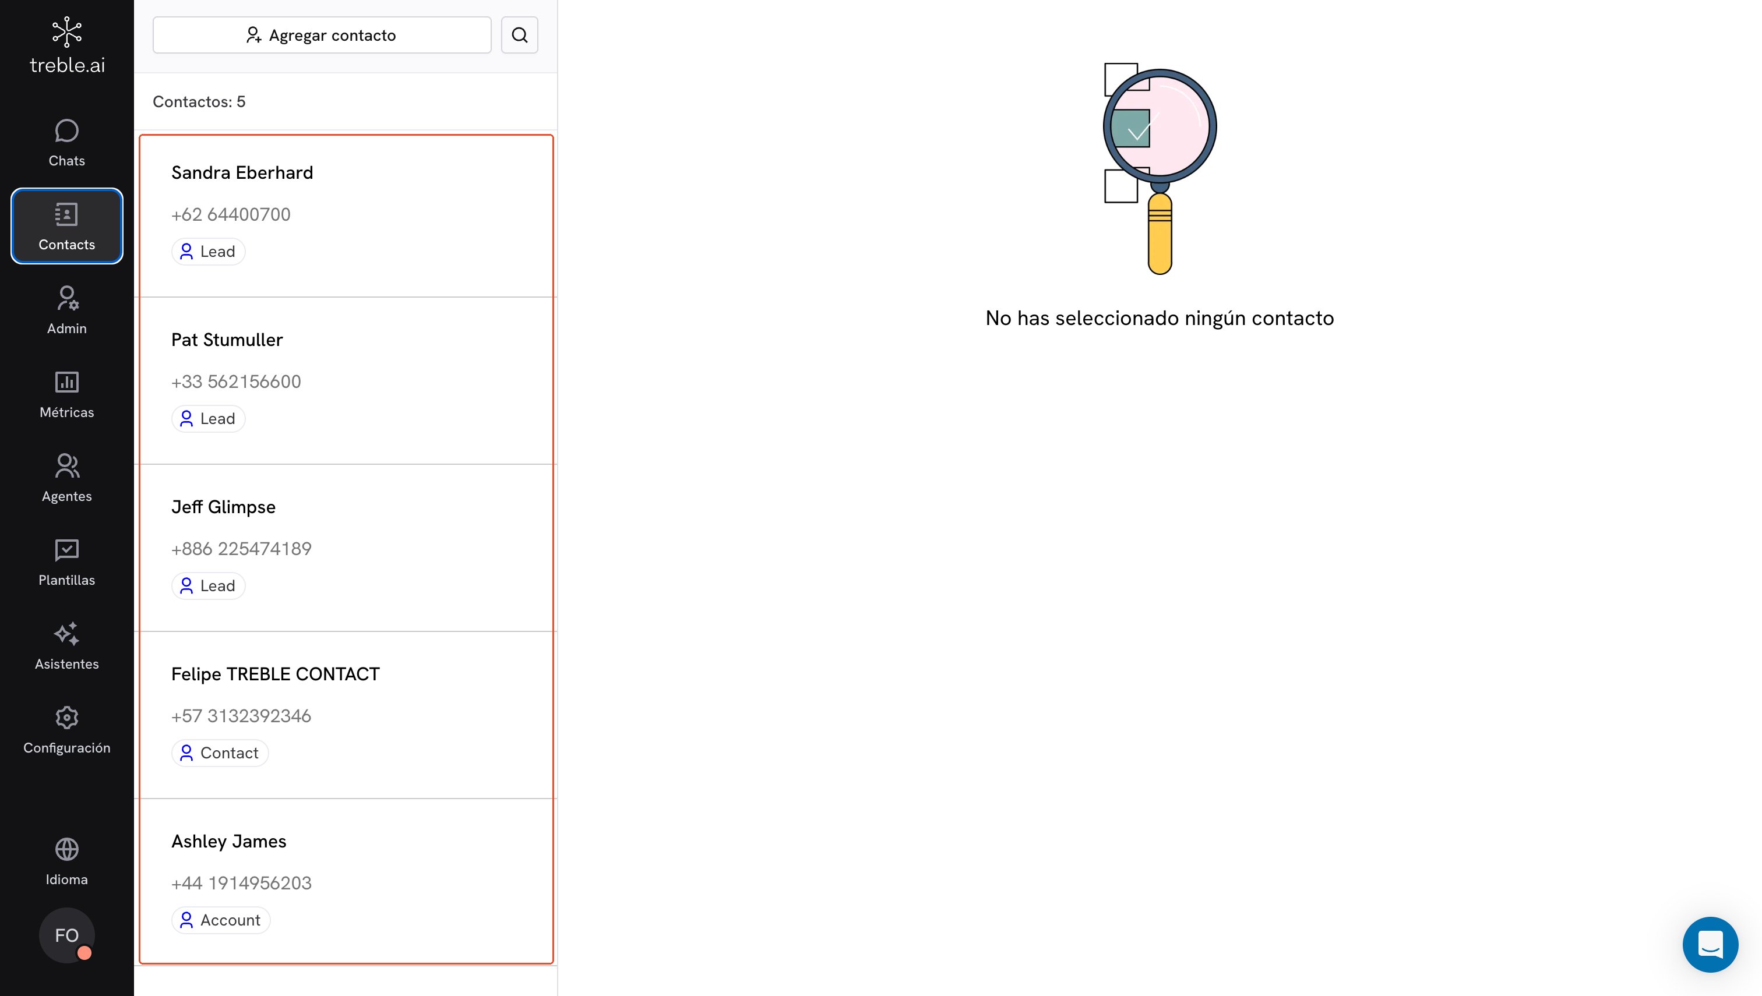
Task: Click the contact search magnifier button
Action: pyautogui.click(x=519, y=35)
